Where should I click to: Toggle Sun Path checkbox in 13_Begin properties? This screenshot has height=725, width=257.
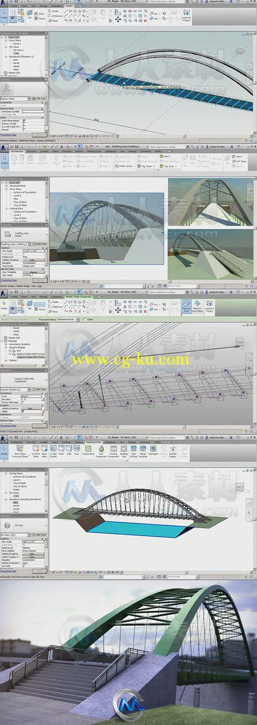click(x=24, y=566)
